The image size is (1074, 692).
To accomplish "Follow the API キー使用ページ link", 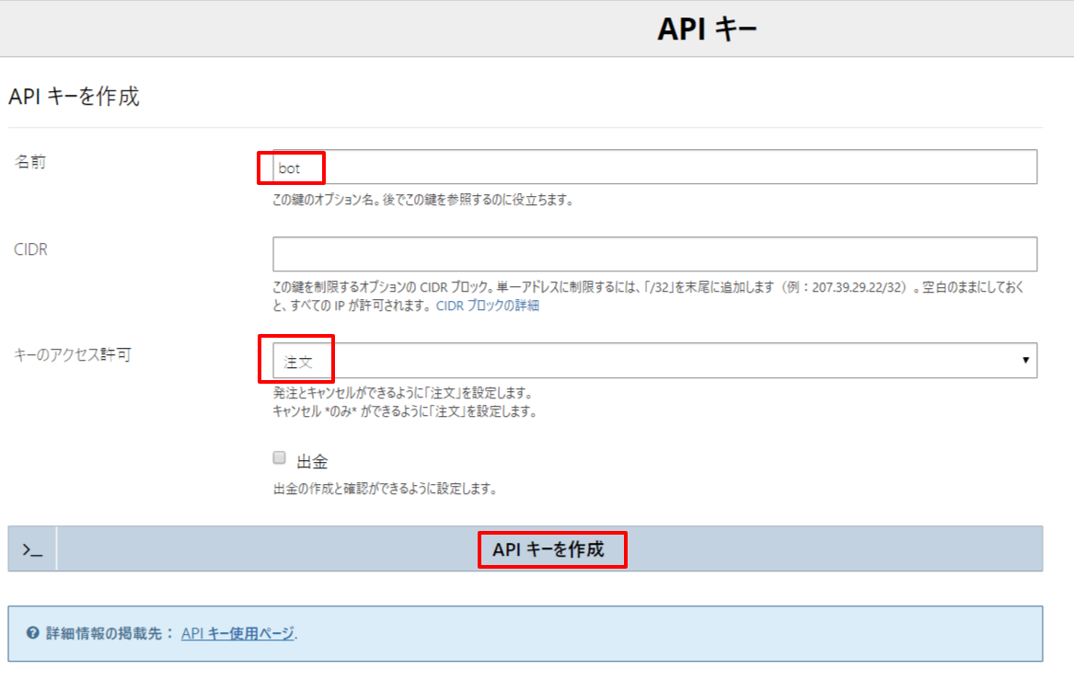I will (x=237, y=633).
